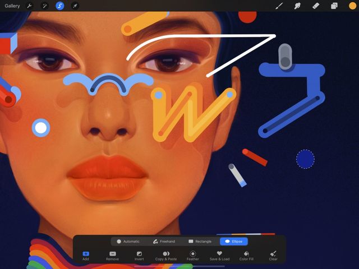
Task: Select the Eraser tool
Action: (316, 6)
